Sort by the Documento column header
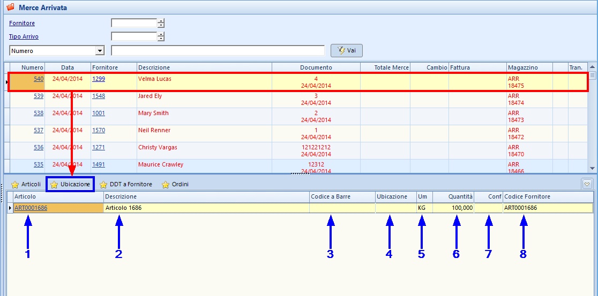Image resolution: width=598 pixels, height=296 pixels. click(316, 67)
